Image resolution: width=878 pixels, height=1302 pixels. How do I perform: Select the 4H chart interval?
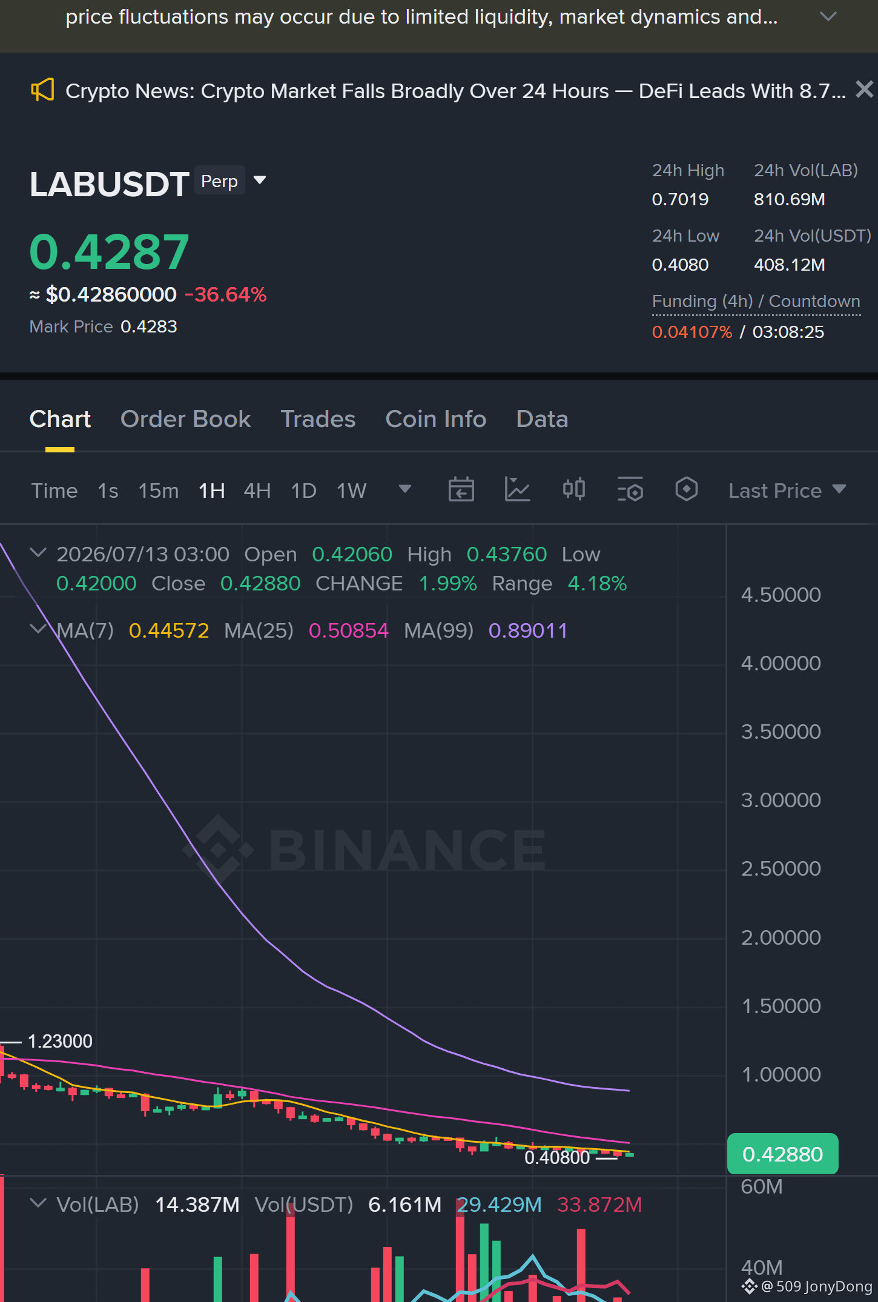[x=257, y=491]
